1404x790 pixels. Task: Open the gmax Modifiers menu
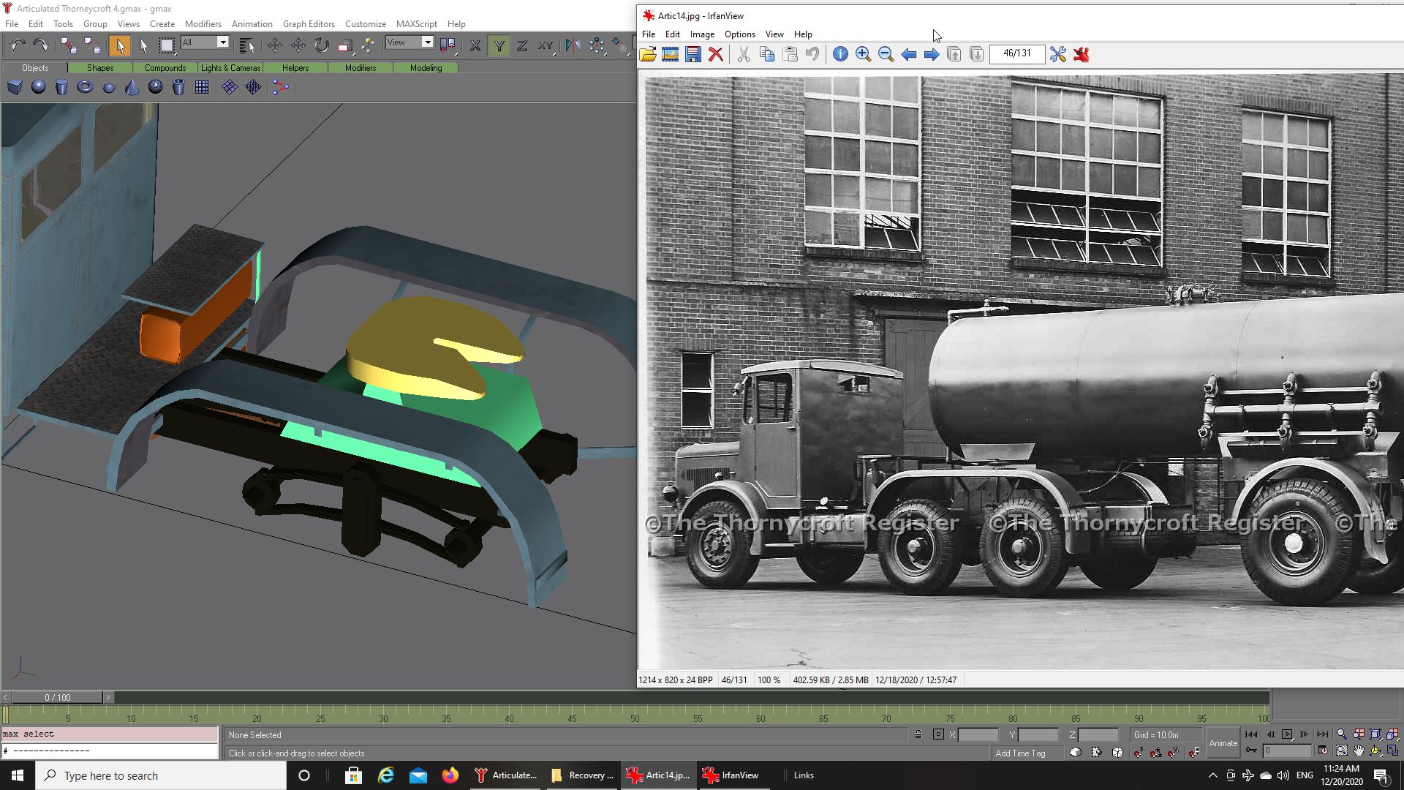coord(203,24)
